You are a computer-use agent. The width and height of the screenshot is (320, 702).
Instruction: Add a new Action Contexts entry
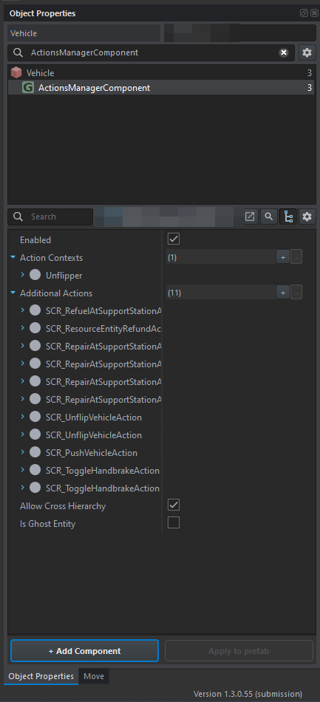(283, 257)
